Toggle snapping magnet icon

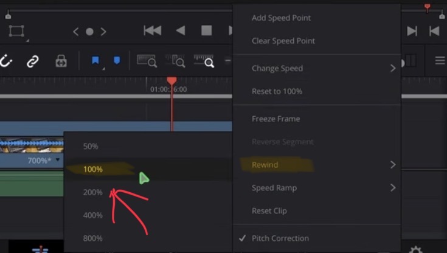tap(5, 61)
